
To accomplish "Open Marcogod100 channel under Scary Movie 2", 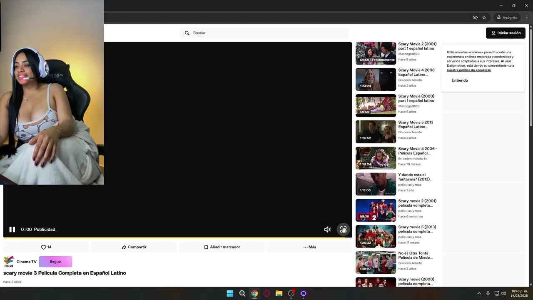I will point(409,54).
